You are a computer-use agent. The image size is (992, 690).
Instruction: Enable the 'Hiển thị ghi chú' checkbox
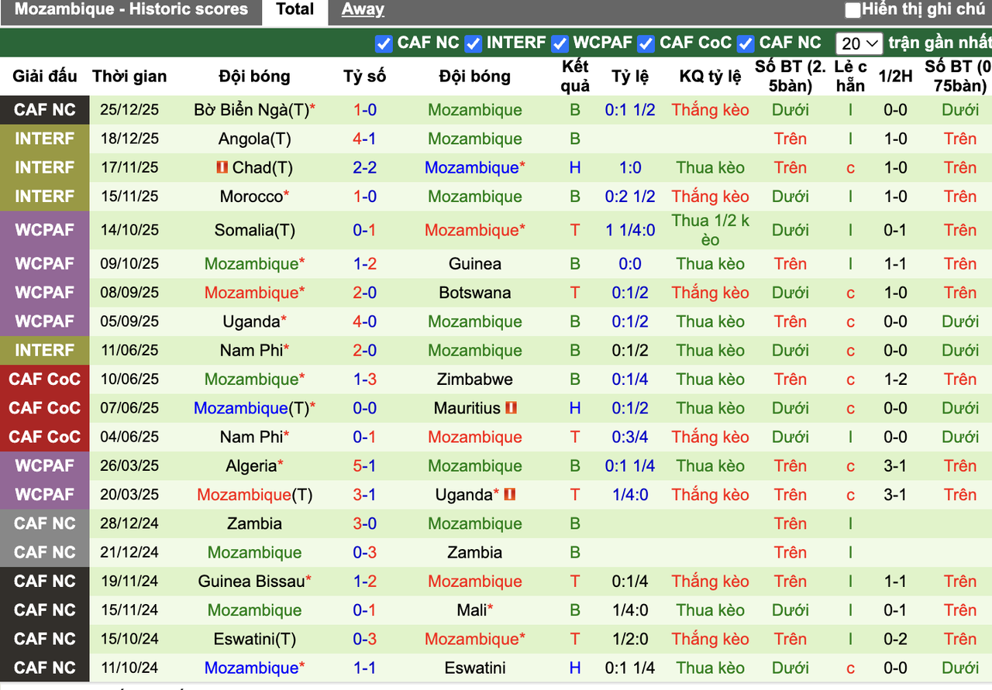click(852, 10)
